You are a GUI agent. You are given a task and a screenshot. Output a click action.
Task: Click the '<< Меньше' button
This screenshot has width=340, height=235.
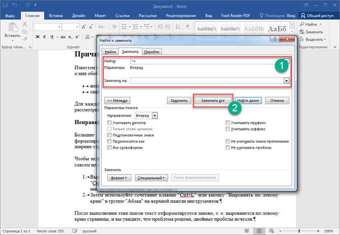117,101
